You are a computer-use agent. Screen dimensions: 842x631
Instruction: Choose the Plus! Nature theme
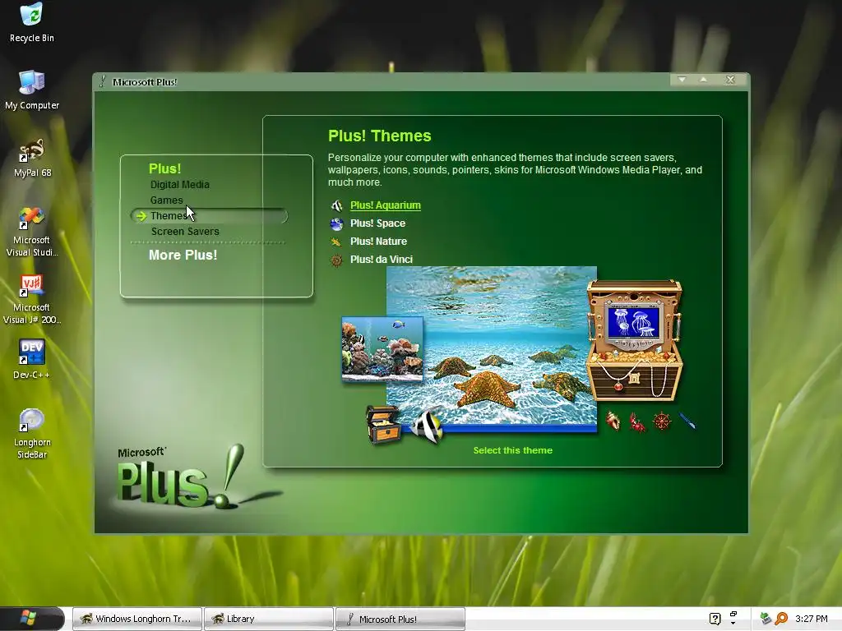[x=378, y=242]
